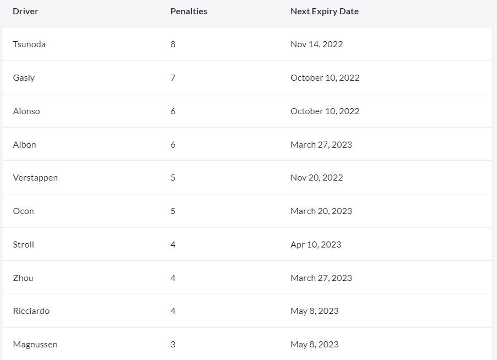This screenshot has width=497, height=360.
Task: Click Tsunoda's Nov 14, 2022 expiry date
Action: point(317,44)
